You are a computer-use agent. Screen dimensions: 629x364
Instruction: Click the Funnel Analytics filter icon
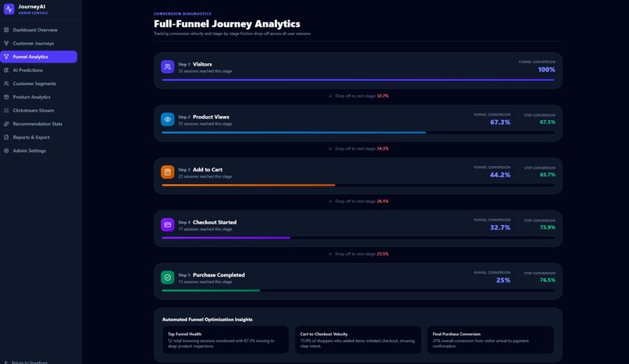click(6, 56)
